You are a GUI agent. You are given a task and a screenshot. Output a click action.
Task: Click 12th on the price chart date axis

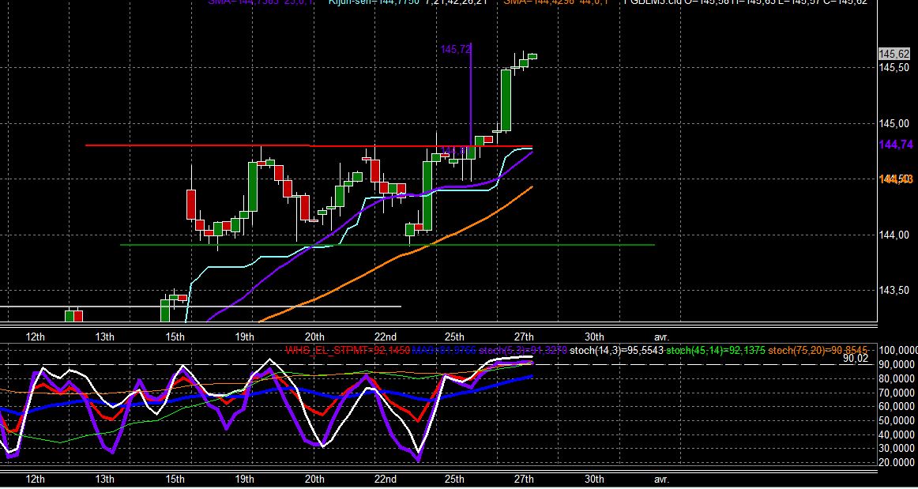[35, 337]
